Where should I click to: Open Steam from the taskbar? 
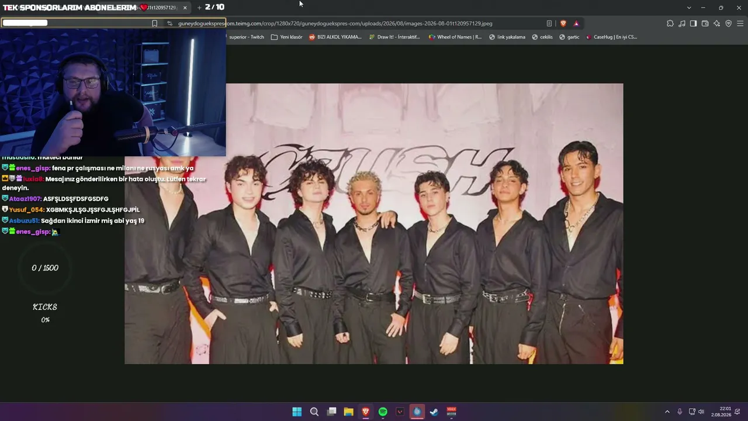434,412
